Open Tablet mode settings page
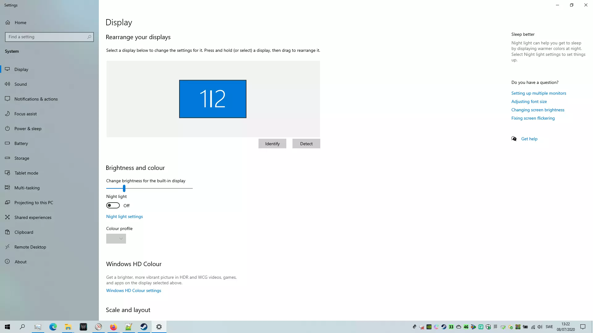The width and height of the screenshot is (593, 333). 26,173
